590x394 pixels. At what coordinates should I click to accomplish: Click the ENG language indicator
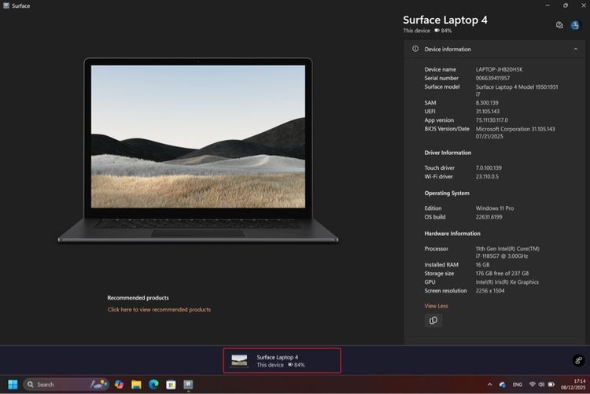click(x=518, y=385)
